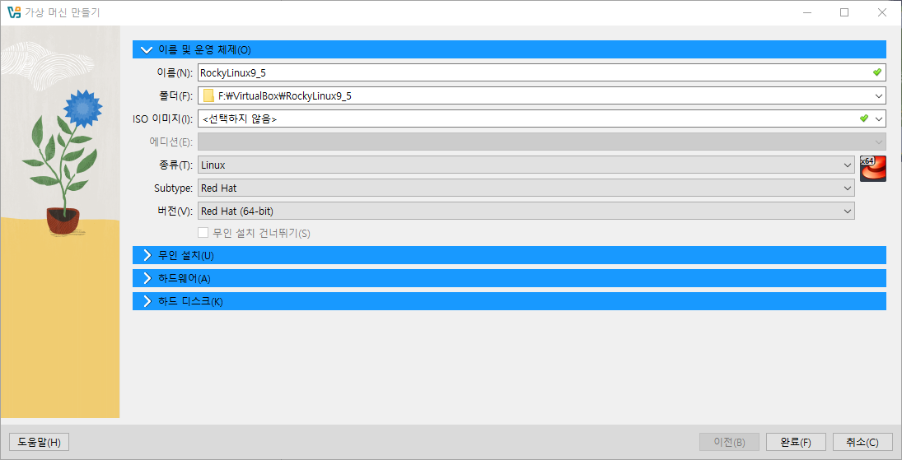Viewport: 902px width, 460px height.
Task: Click the green check in the 이름 field
Action: [876, 72]
